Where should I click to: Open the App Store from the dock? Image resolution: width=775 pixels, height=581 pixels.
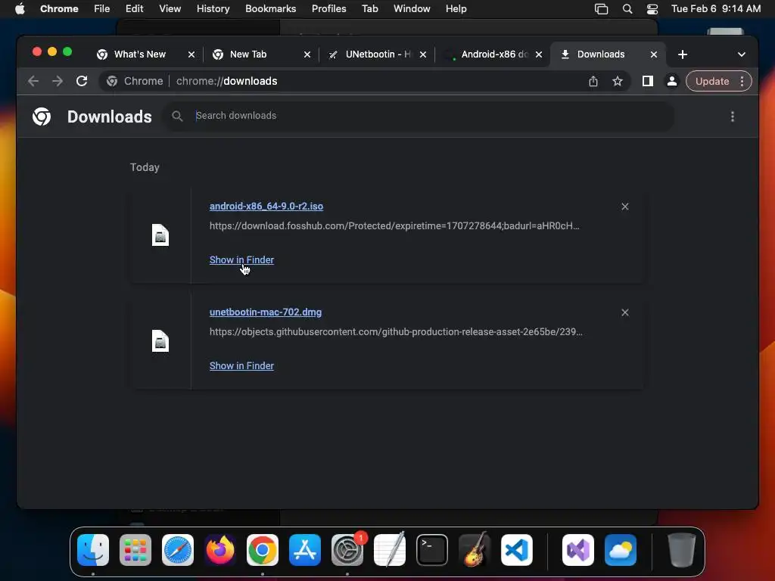[305, 550]
